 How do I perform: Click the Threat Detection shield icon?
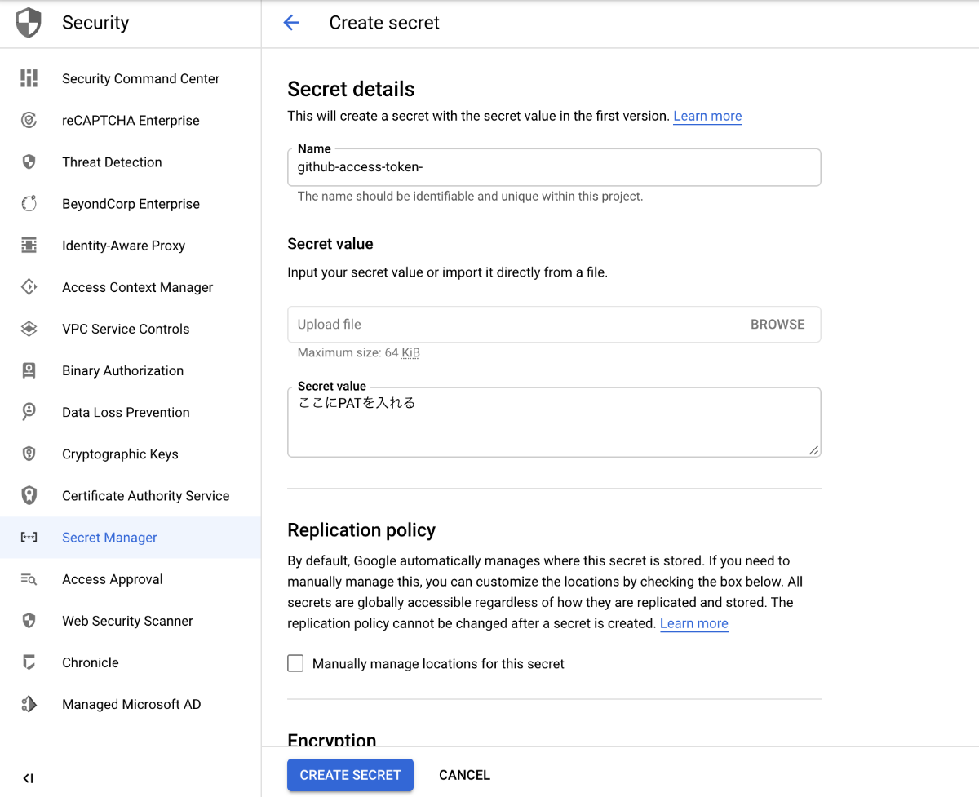pyautogui.click(x=29, y=162)
